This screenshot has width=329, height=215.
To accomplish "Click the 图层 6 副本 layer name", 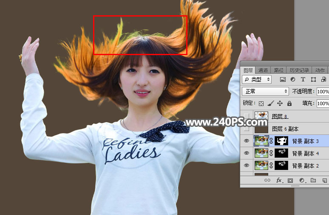I will (x=285, y=129).
